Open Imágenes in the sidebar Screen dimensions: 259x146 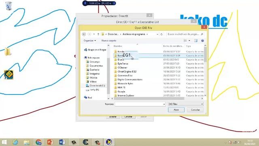pyautogui.click(x=93, y=74)
